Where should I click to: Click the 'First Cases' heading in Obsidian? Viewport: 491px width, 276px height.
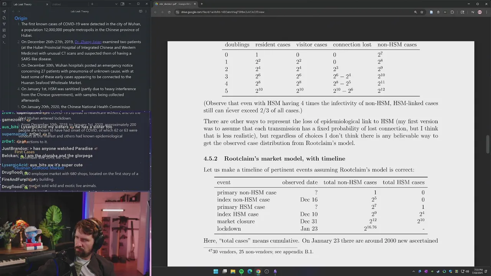tap(25, 152)
